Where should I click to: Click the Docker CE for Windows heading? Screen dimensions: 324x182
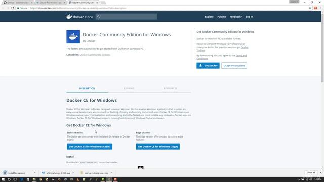click(x=92, y=100)
